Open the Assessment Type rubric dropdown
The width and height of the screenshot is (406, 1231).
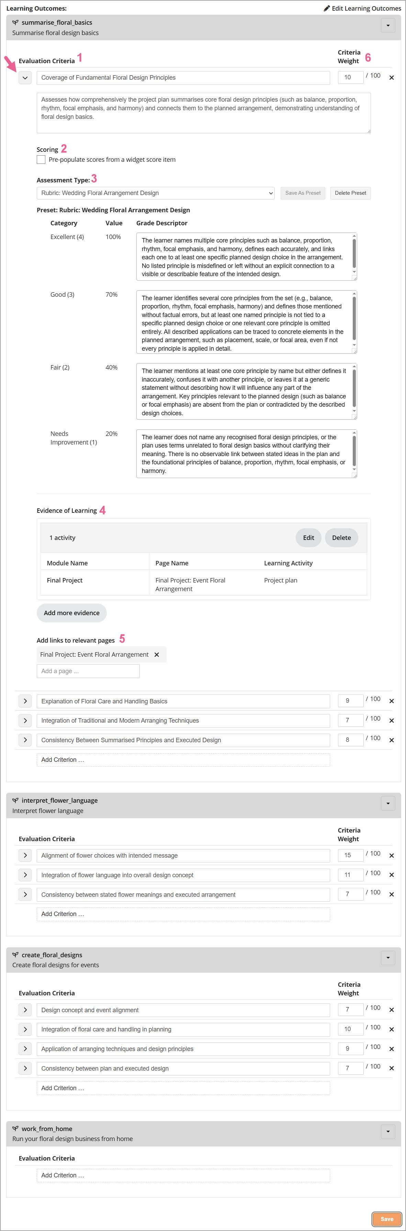[156, 193]
